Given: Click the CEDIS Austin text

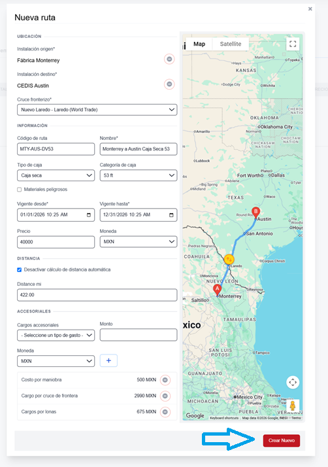Looking at the screenshot, I should tap(33, 86).
